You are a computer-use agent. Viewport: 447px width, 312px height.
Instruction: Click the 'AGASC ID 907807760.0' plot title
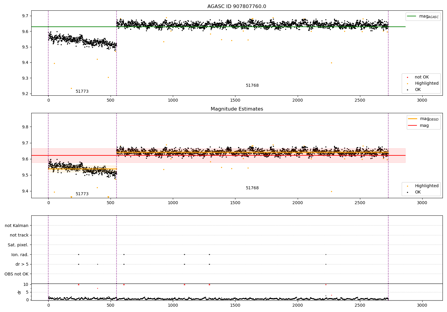(237, 7)
